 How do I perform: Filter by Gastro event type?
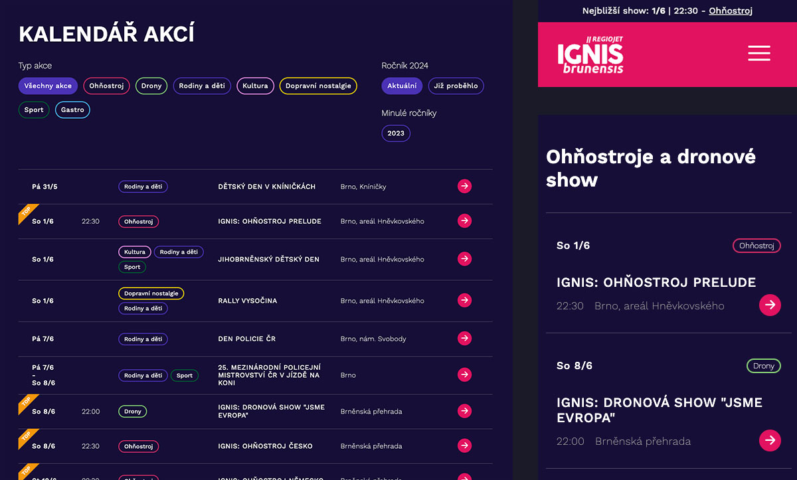tap(72, 110)
